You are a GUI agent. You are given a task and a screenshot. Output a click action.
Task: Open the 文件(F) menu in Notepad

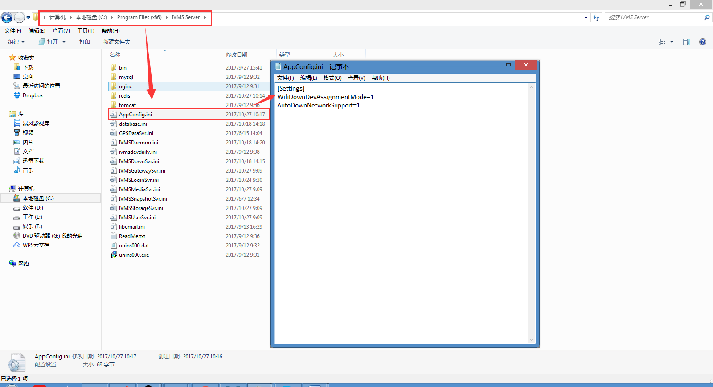(286, 78)
